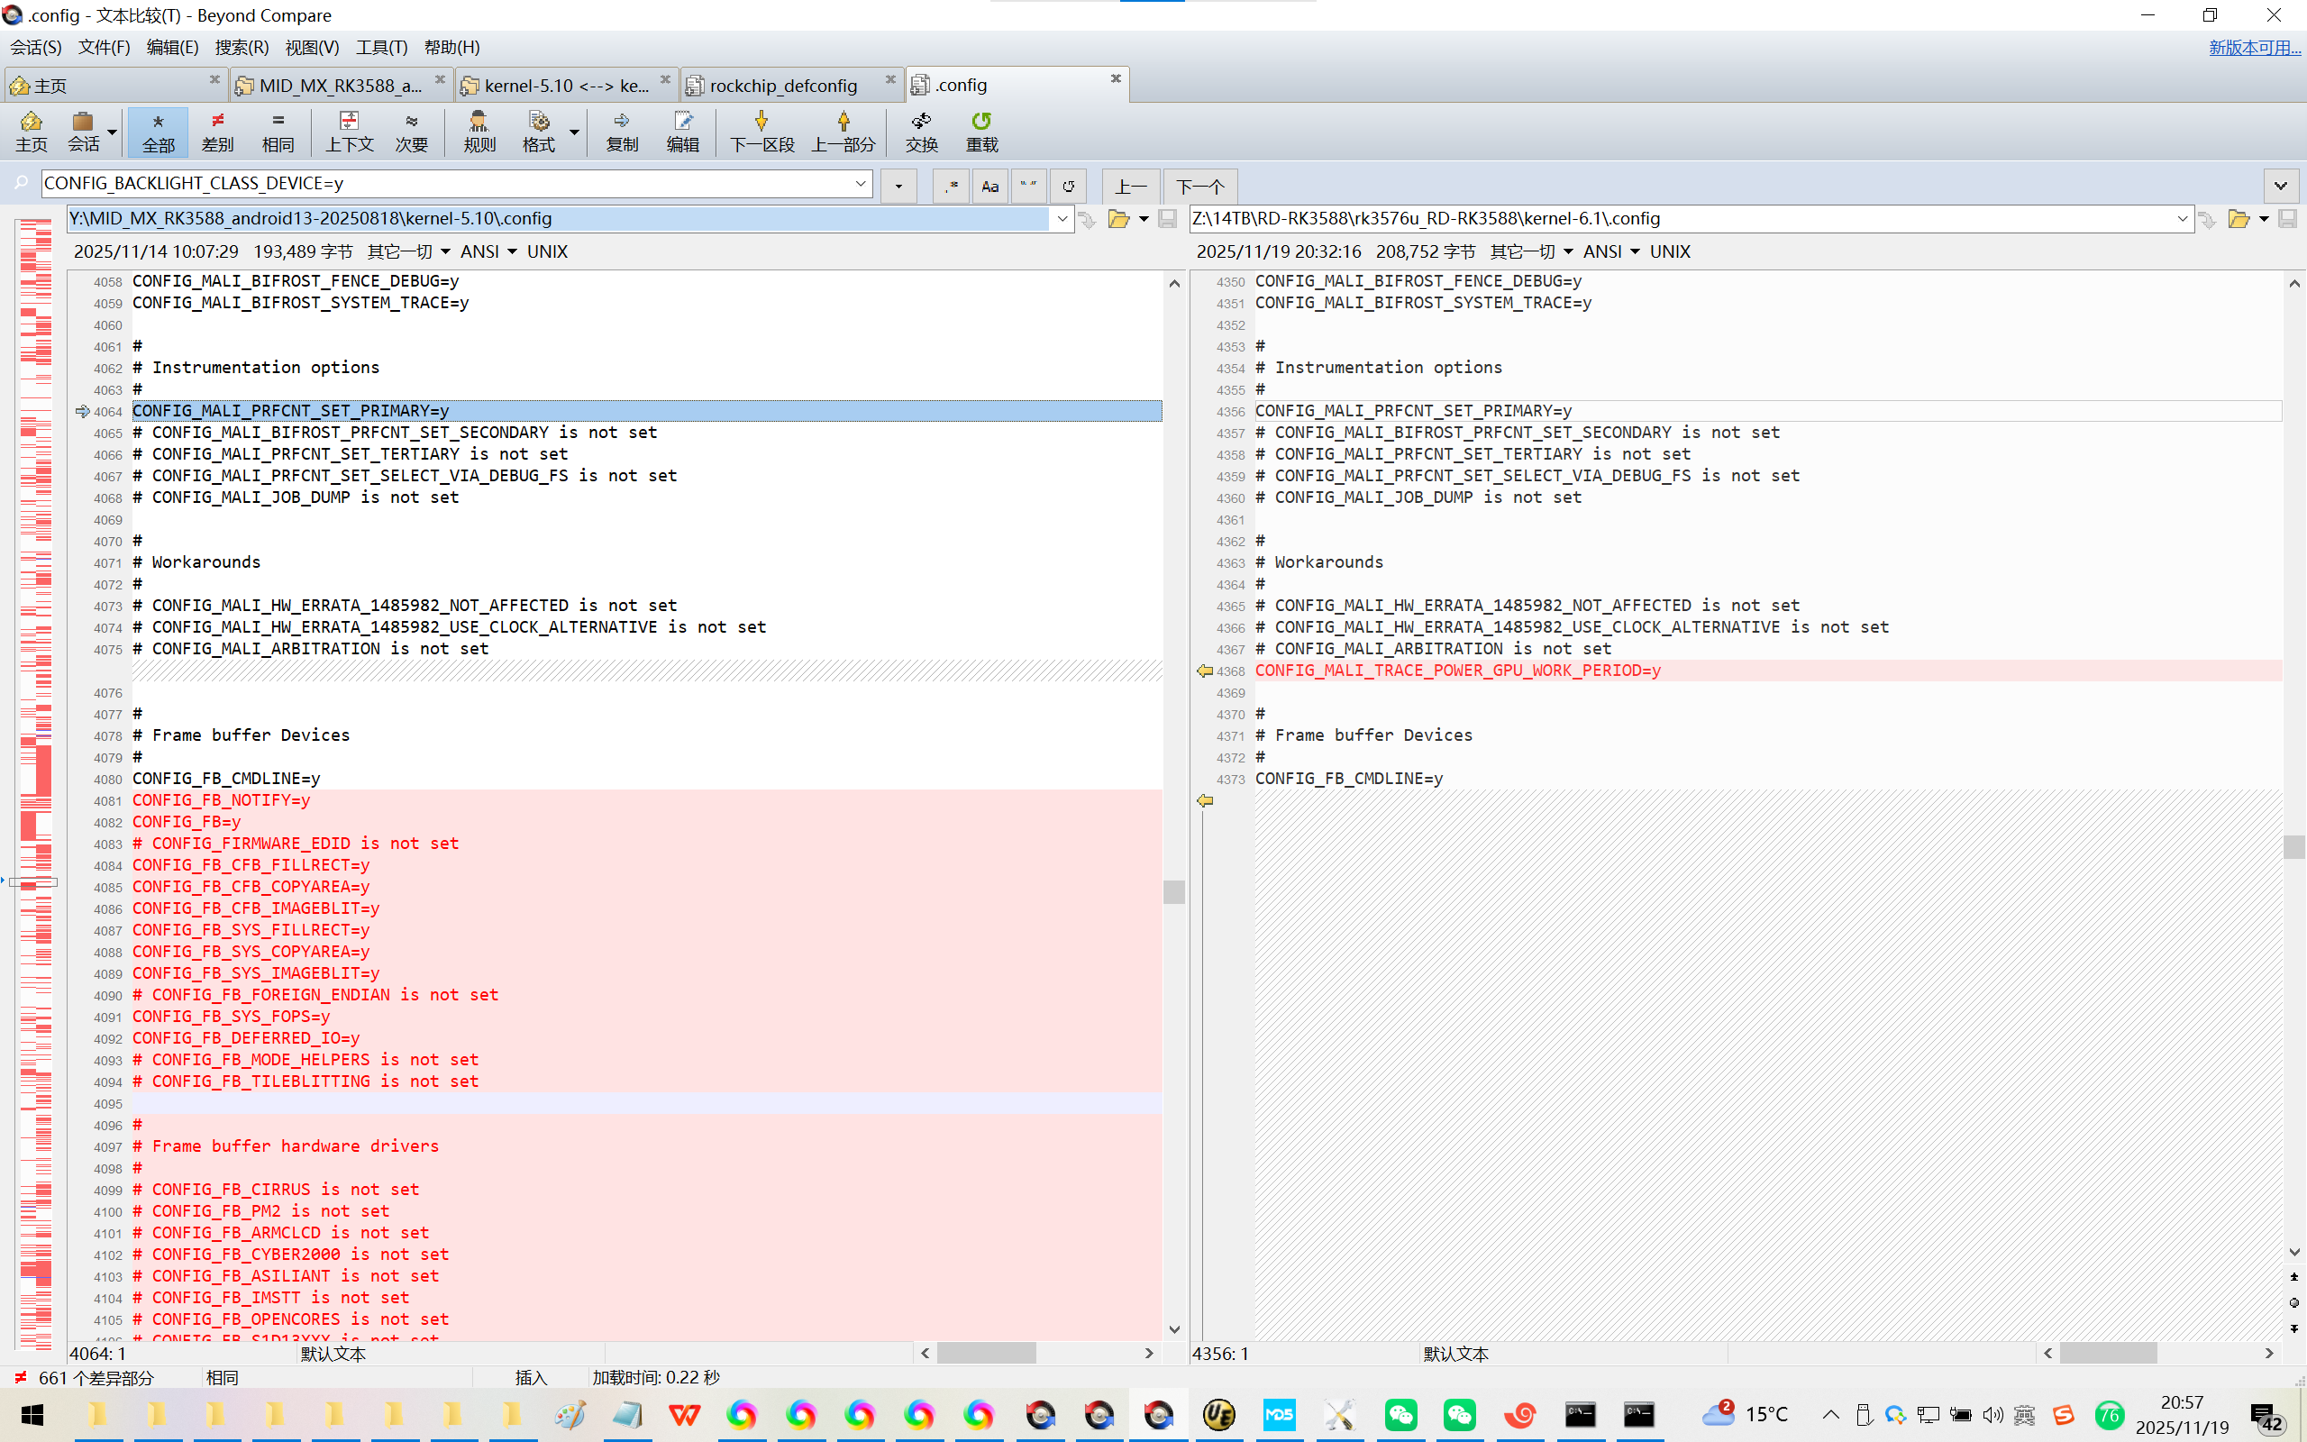The width and height of the screenshot is (2307, 1442).
Task: Open the left pane's browse folder icon
Action: 1118,219
